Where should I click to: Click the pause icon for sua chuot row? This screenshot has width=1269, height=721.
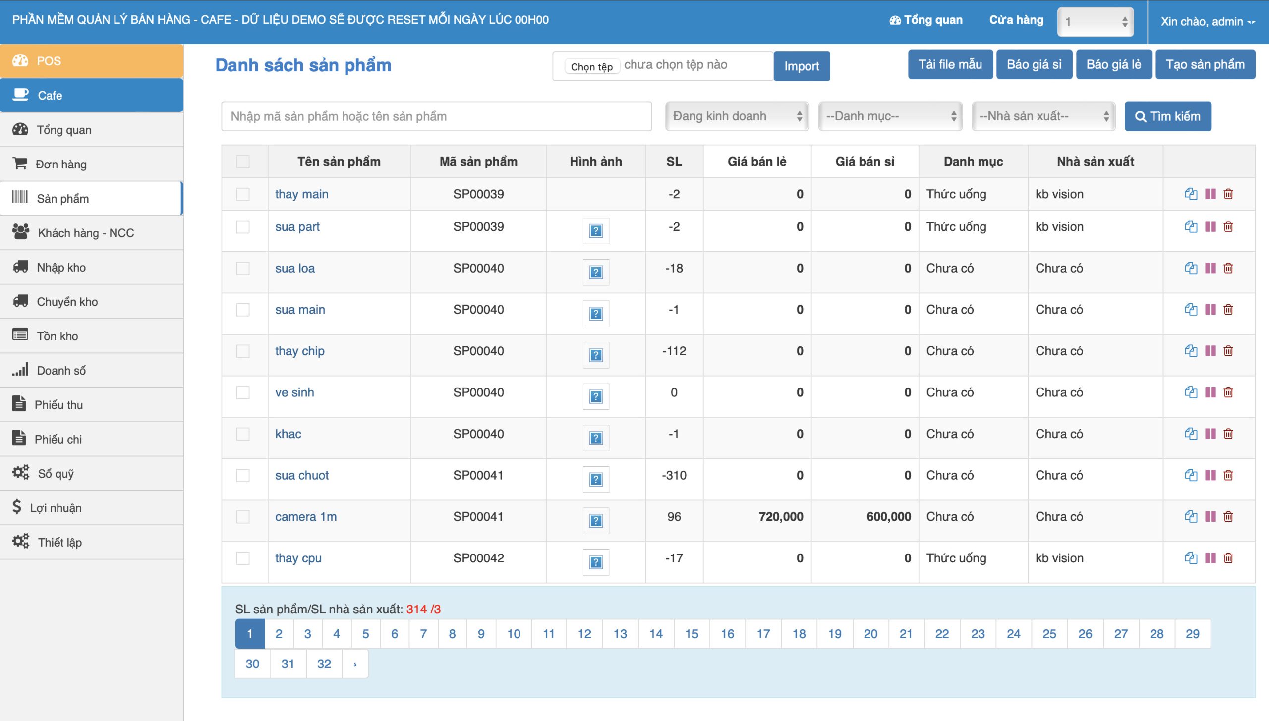pos(1210,475)
